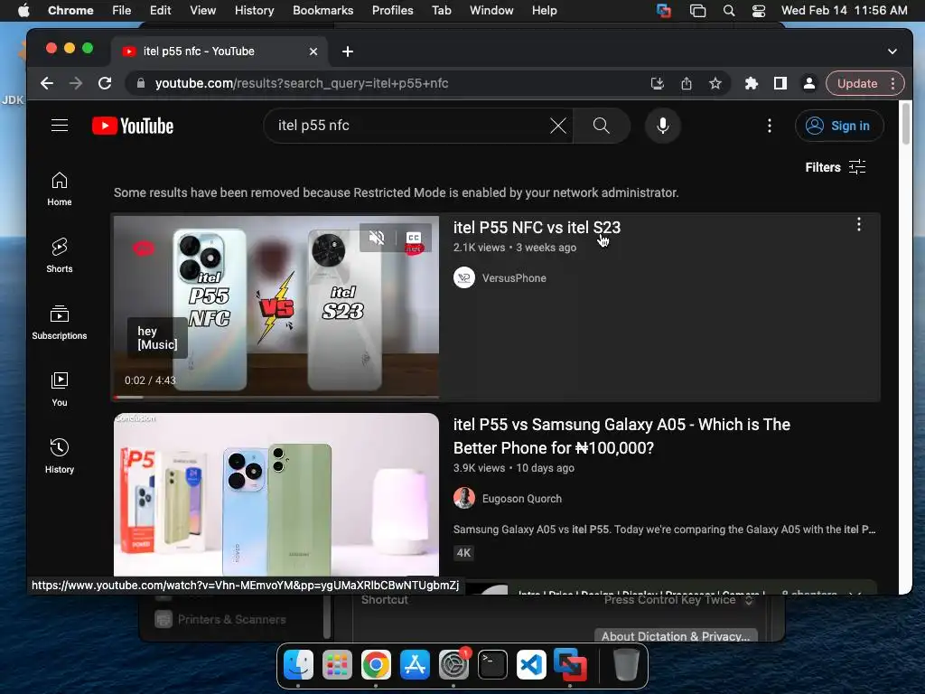This screenshot has height=694, width=925.
Task: Reload the current page
Action: coord(105,83)
